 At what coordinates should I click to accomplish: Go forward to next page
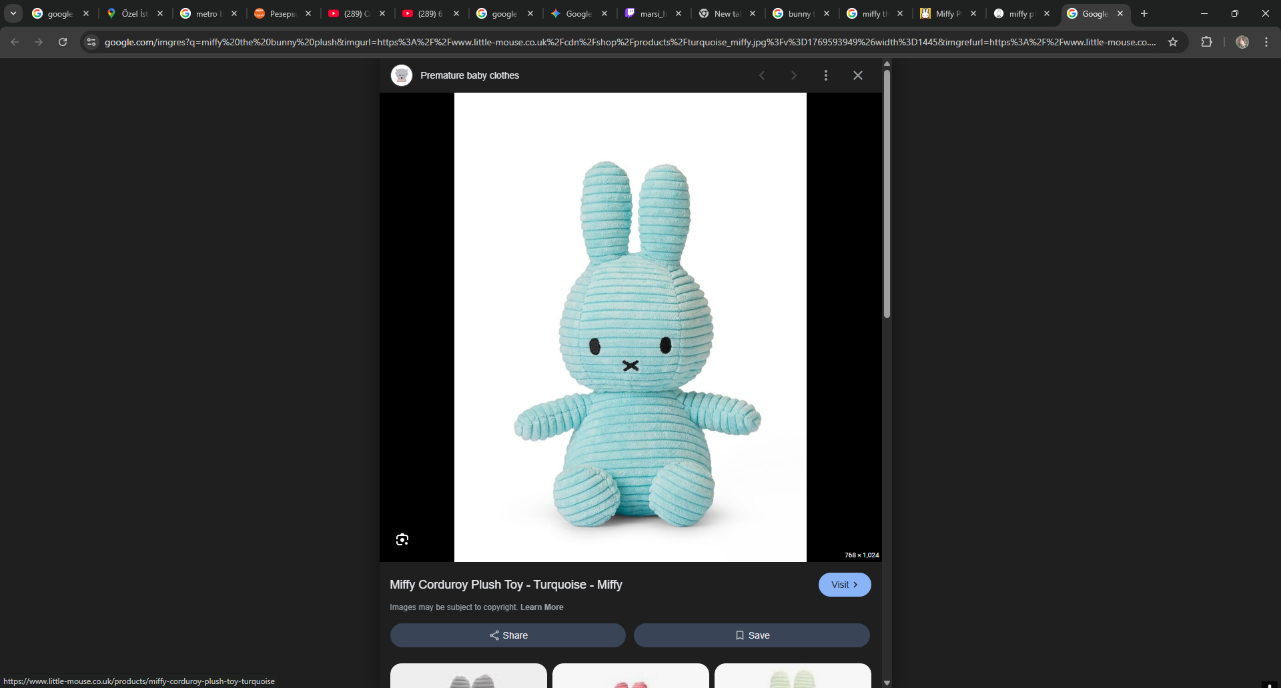[39, 42]
